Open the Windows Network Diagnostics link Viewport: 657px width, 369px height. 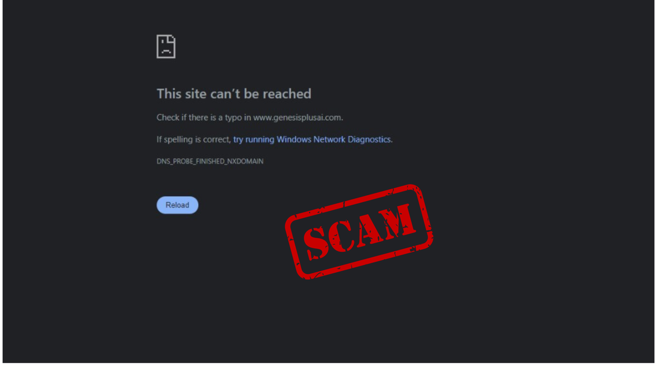coord(312,139)
